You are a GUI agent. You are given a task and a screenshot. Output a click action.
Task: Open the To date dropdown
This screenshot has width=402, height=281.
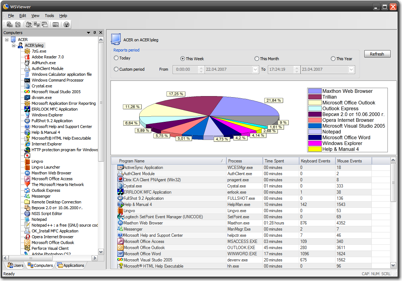point(351,70)
